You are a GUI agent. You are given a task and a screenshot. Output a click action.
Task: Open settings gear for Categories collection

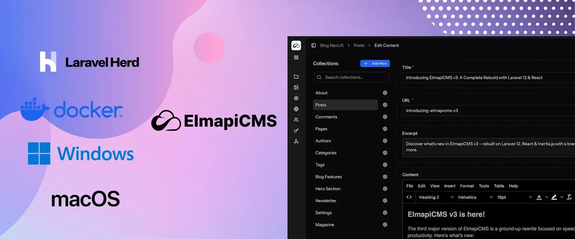(x=385, y=153)
